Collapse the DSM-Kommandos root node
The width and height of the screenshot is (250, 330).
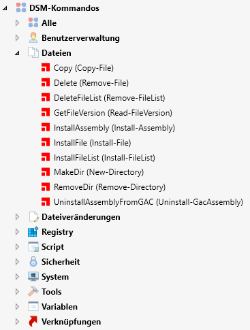(5, 8)
